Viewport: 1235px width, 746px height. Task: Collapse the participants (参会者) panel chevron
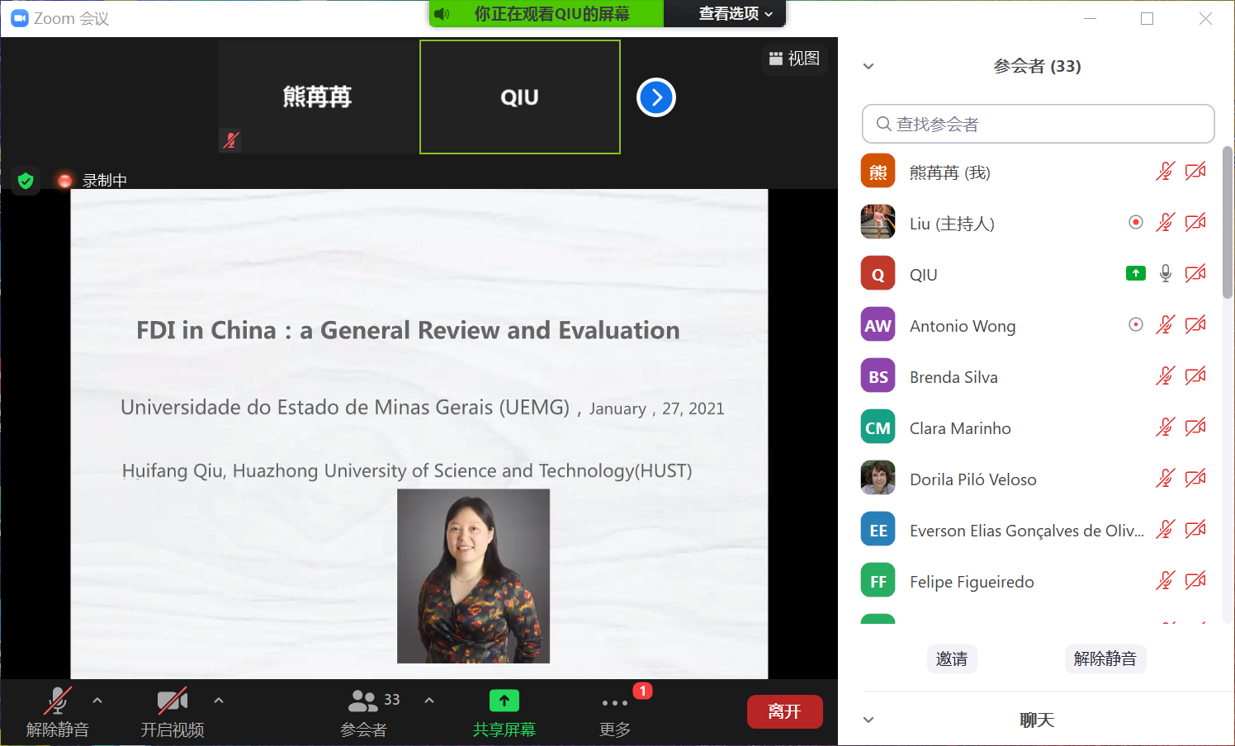pyautogui.click(x=868, y=66)
